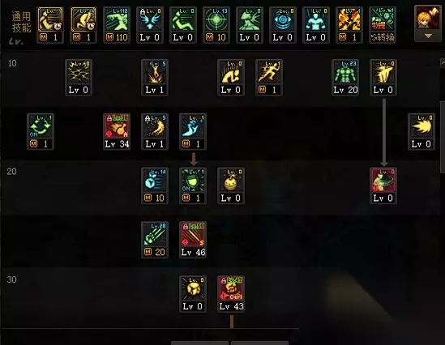Click the yellow fireball skill at right edge
This screenshot has height=345, width=445.
click(x=421, y=131)
